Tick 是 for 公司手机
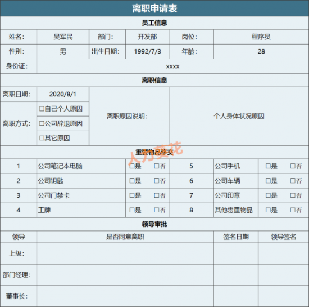The width and height of the screenshot is (309, 307). [268, 166]
